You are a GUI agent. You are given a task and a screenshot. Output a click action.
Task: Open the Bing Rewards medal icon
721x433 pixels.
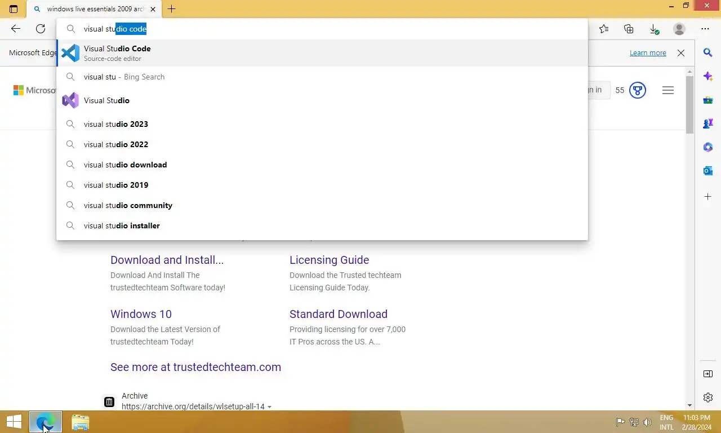tap(637, 90)
